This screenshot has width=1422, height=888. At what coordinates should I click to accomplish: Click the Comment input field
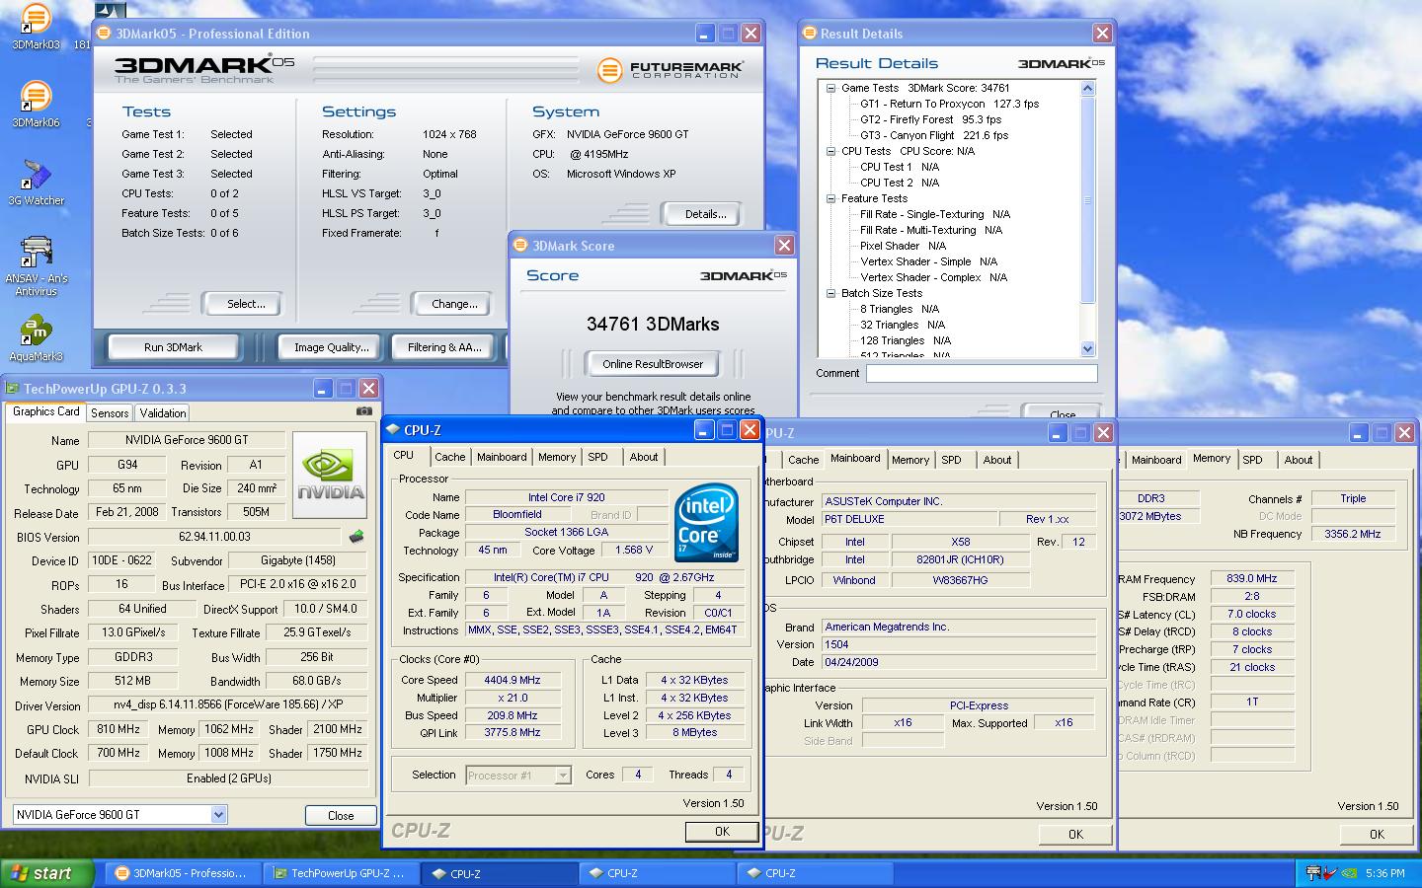982,374
